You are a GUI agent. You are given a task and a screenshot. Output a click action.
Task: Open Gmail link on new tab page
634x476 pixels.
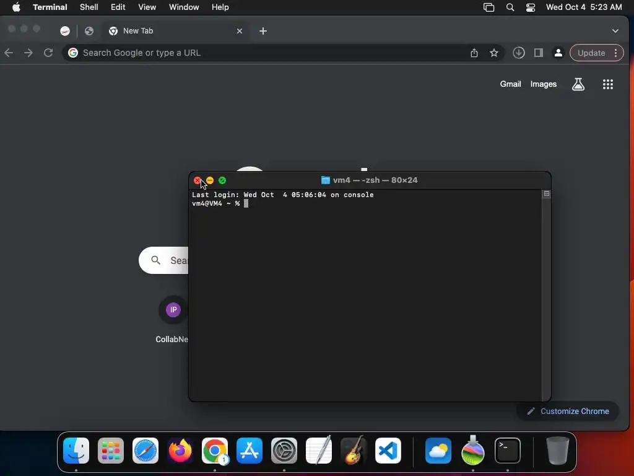[510, 84]
